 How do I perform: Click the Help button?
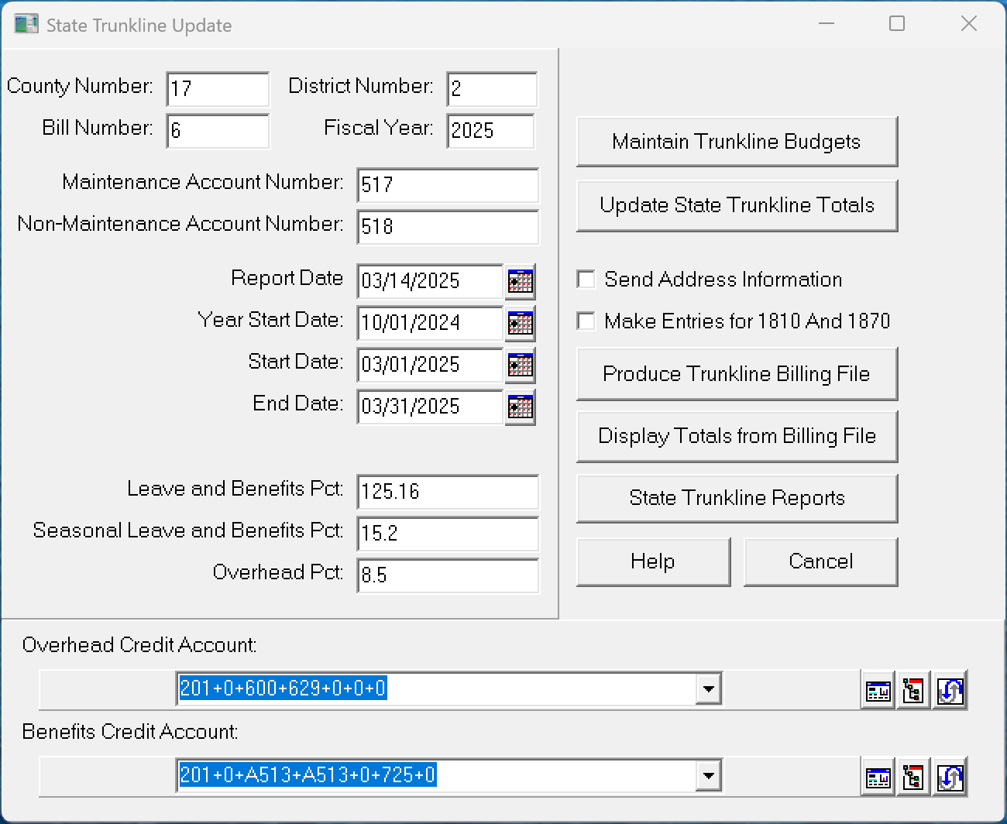pos(653,561)
